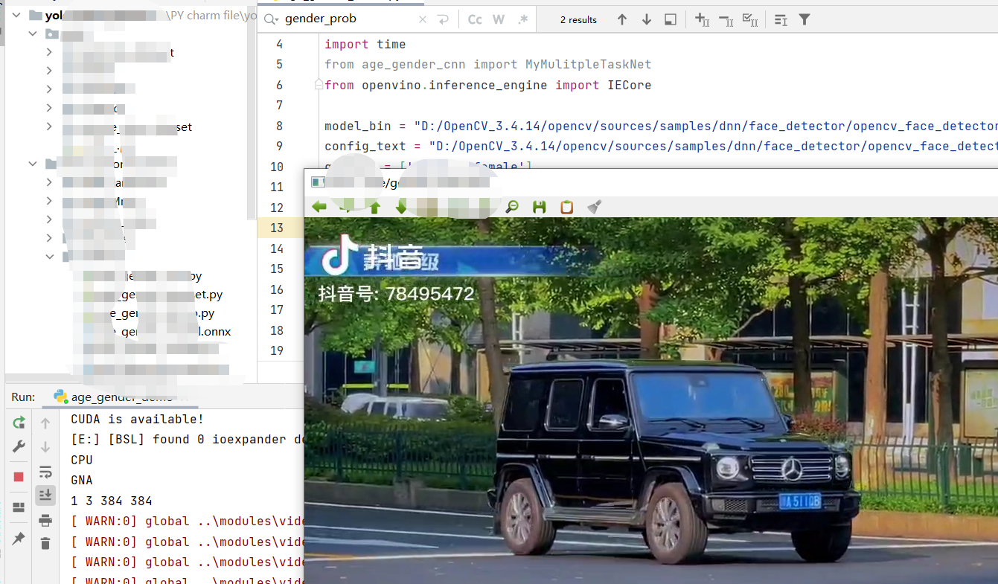This screenshot has height=584, width=998.
Task: Zoom out using the magnifier icon
Action: point(512,207)
